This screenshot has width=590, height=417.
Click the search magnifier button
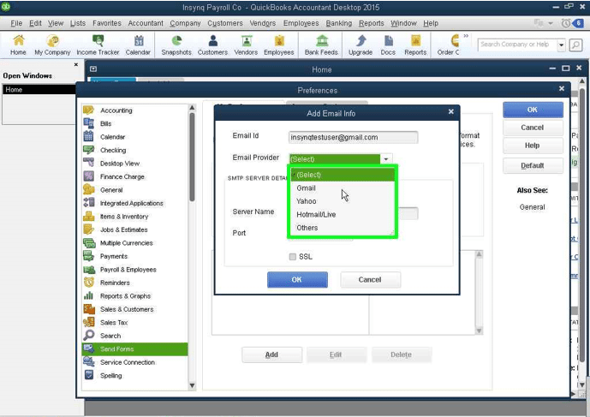pyautogui.click(x=575, y=45)
